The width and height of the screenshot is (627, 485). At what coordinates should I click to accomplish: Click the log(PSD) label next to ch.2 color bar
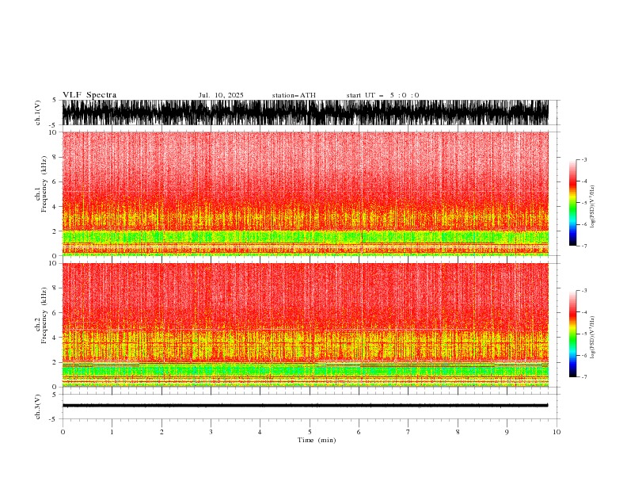592,338
